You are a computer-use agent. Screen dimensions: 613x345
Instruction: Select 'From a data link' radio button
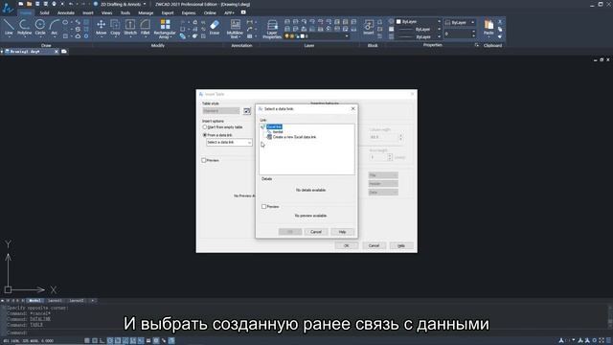click(204, 135)
